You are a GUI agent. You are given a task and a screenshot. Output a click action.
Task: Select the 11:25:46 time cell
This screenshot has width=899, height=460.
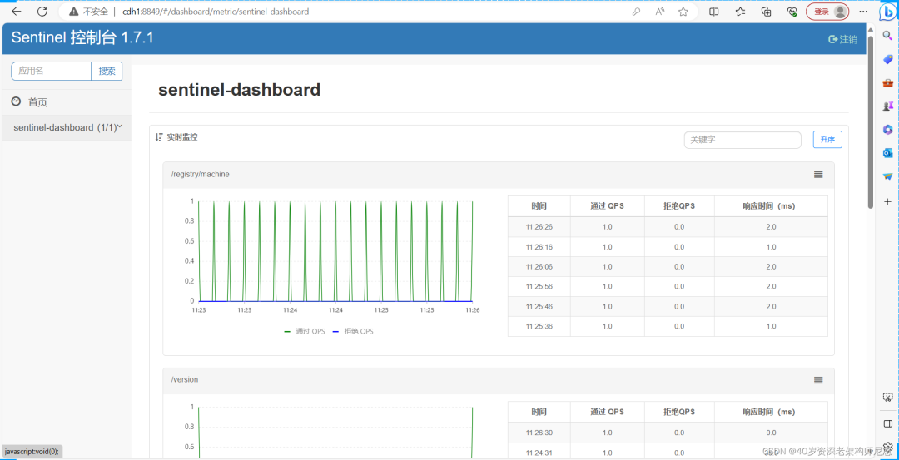(x=539, y=306)
